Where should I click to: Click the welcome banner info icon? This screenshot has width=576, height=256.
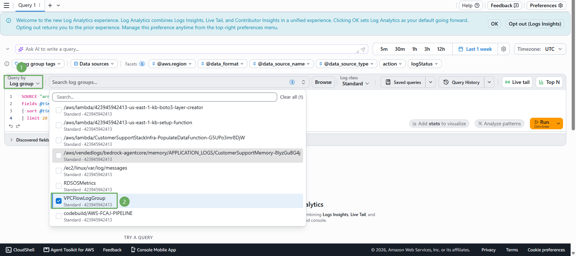point(9,21)
